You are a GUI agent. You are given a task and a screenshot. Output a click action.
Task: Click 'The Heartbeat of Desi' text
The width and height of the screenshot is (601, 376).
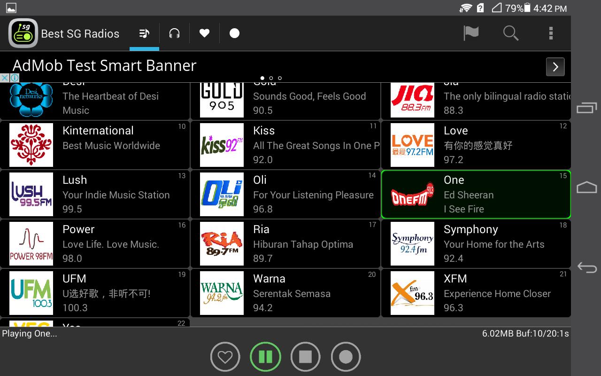point(110,96)
